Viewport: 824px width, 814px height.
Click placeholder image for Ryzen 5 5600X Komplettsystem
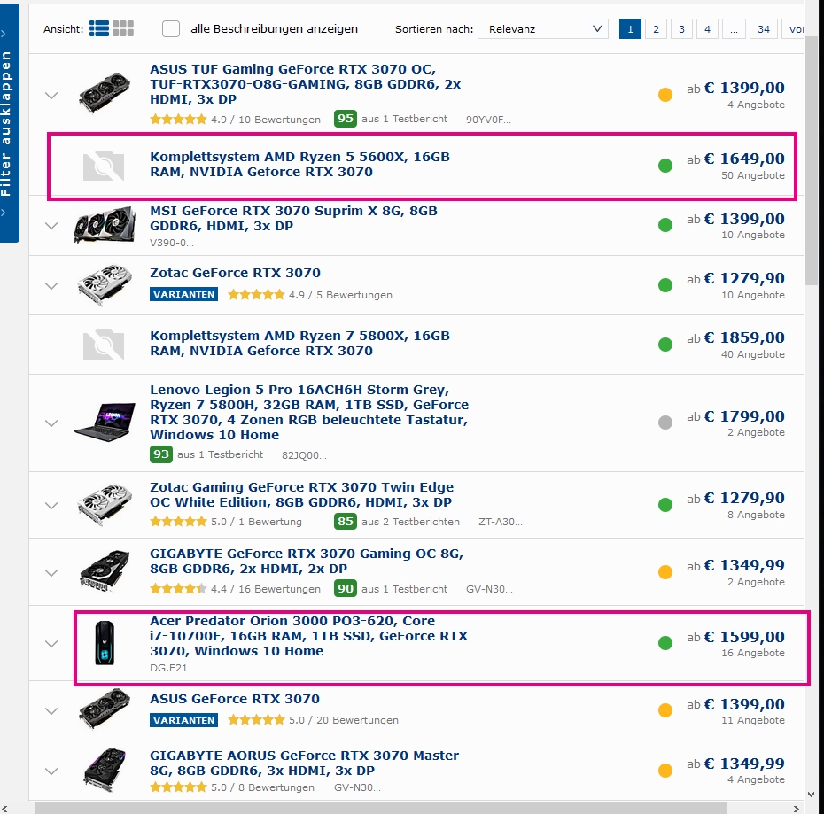[x=104, y=166]
